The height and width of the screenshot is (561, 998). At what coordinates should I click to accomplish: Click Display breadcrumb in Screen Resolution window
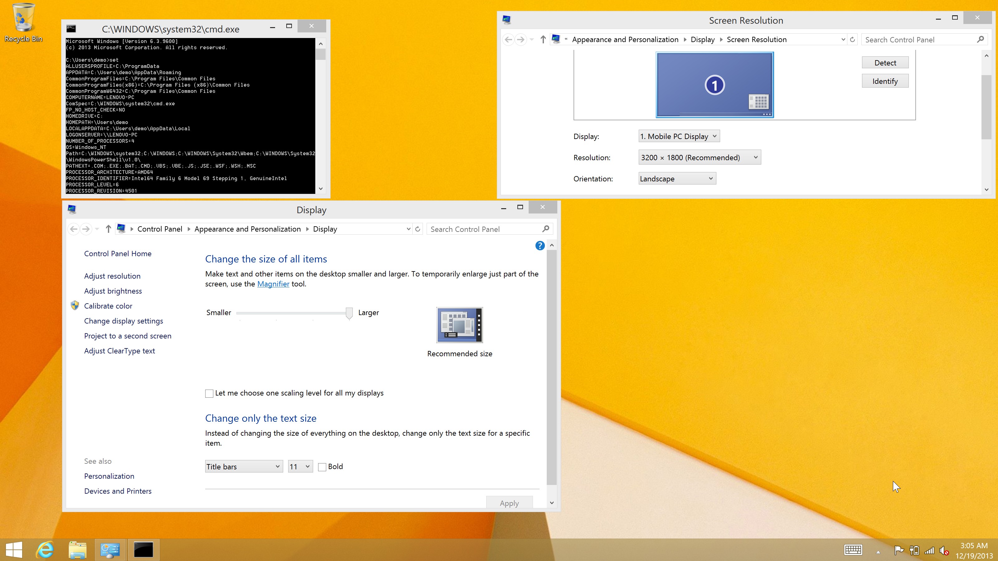[702, 40]
